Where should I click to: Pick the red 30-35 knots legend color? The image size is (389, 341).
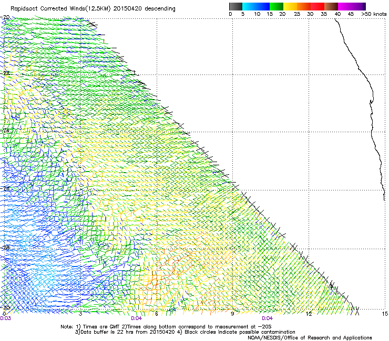tap(318, 6)
